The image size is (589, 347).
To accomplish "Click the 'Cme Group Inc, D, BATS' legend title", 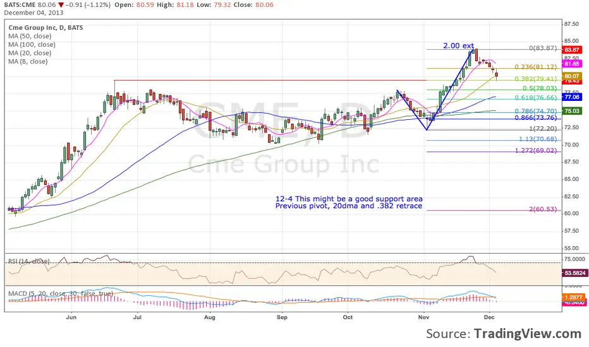I will pos(46,28).
